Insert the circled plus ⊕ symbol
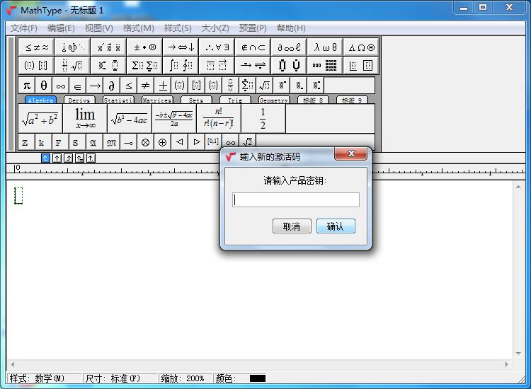Viewport: 531px width, 389px height. coord(163,142)
